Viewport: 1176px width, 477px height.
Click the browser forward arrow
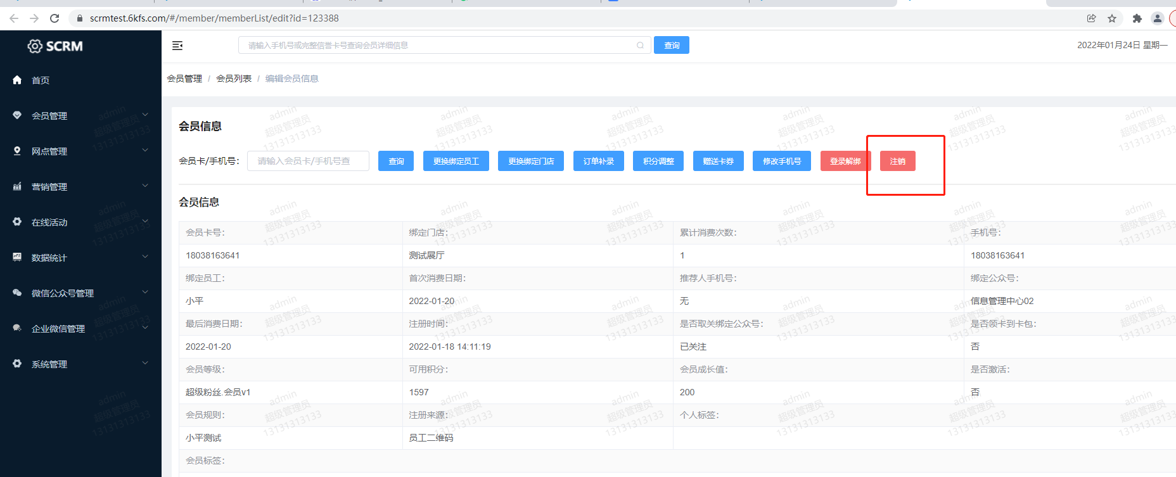click(x=34, y=18)
